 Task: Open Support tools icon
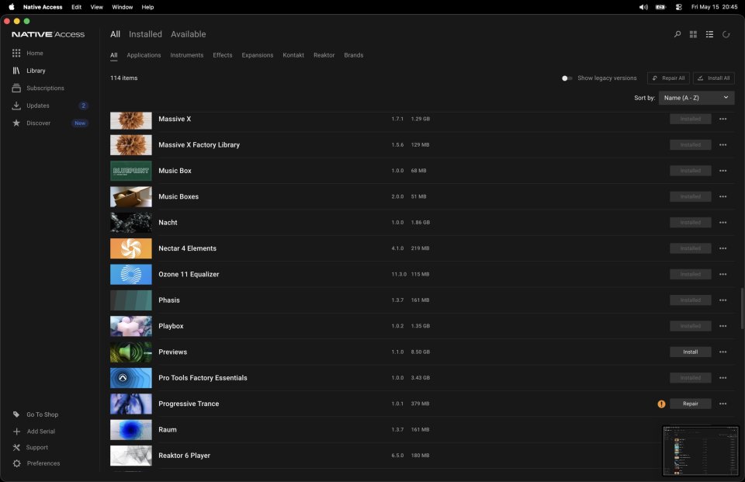tap(16, 447)
